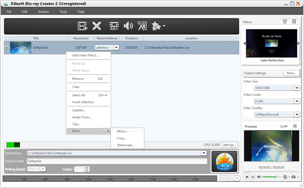Viewport: 304px width, 188px height.
Task: Click the Volume Label input field
Action: [117, 161]
